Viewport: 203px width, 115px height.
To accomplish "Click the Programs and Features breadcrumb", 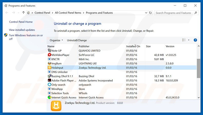I will click(99, 13).
